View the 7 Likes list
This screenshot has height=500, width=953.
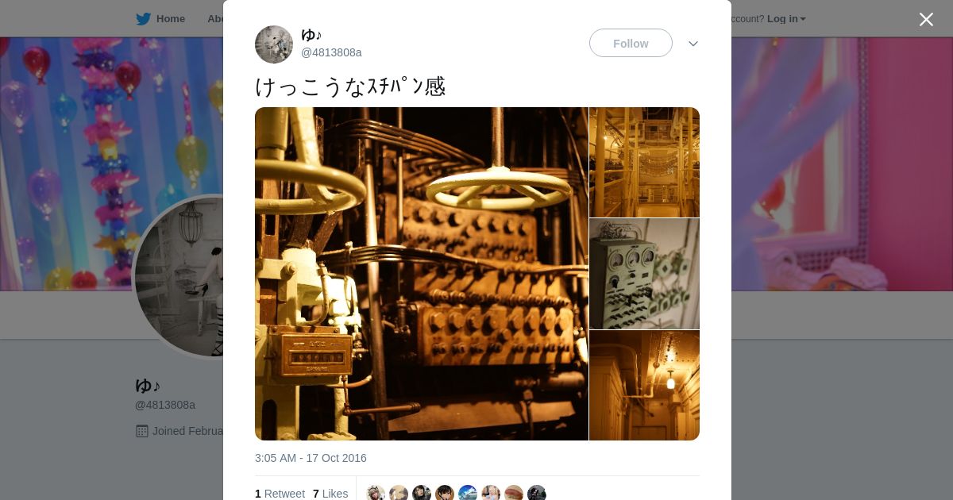coord(330,494)
